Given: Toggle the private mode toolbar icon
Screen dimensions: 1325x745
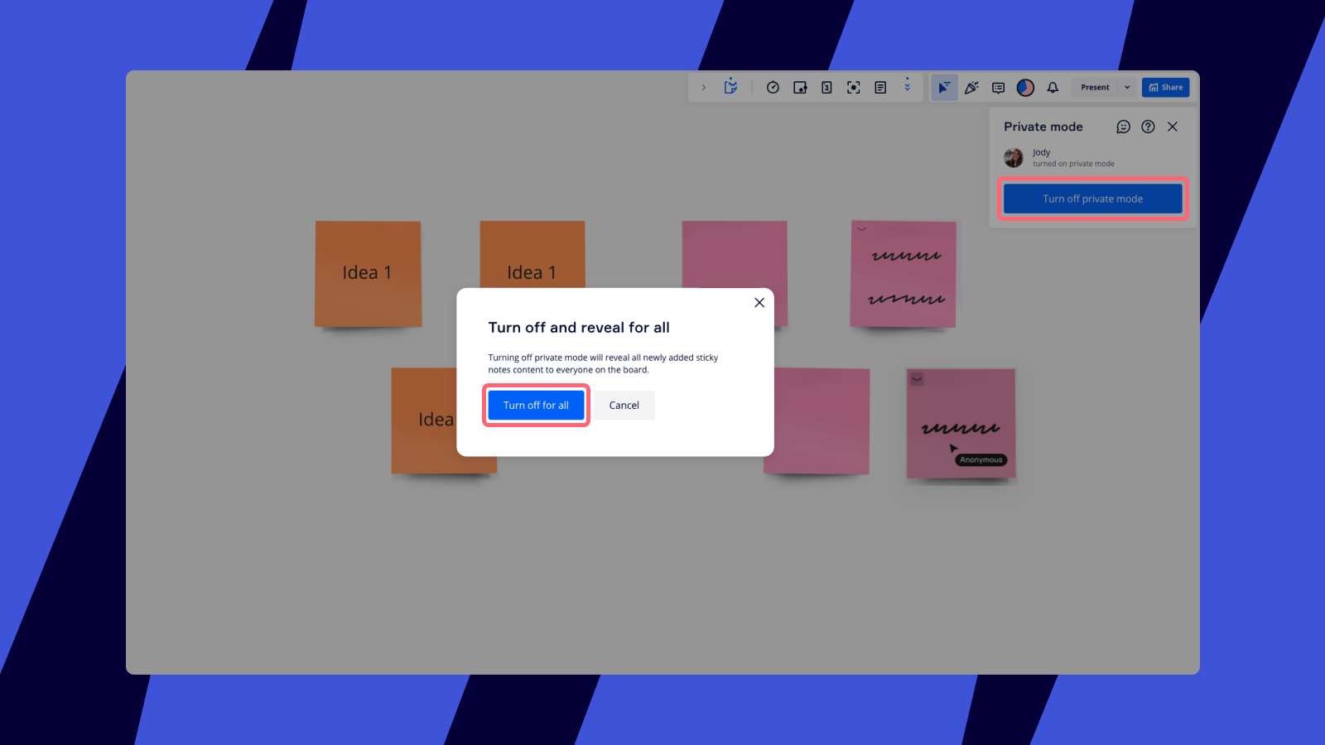Looking at the screenshot, I should coord(730,87).
